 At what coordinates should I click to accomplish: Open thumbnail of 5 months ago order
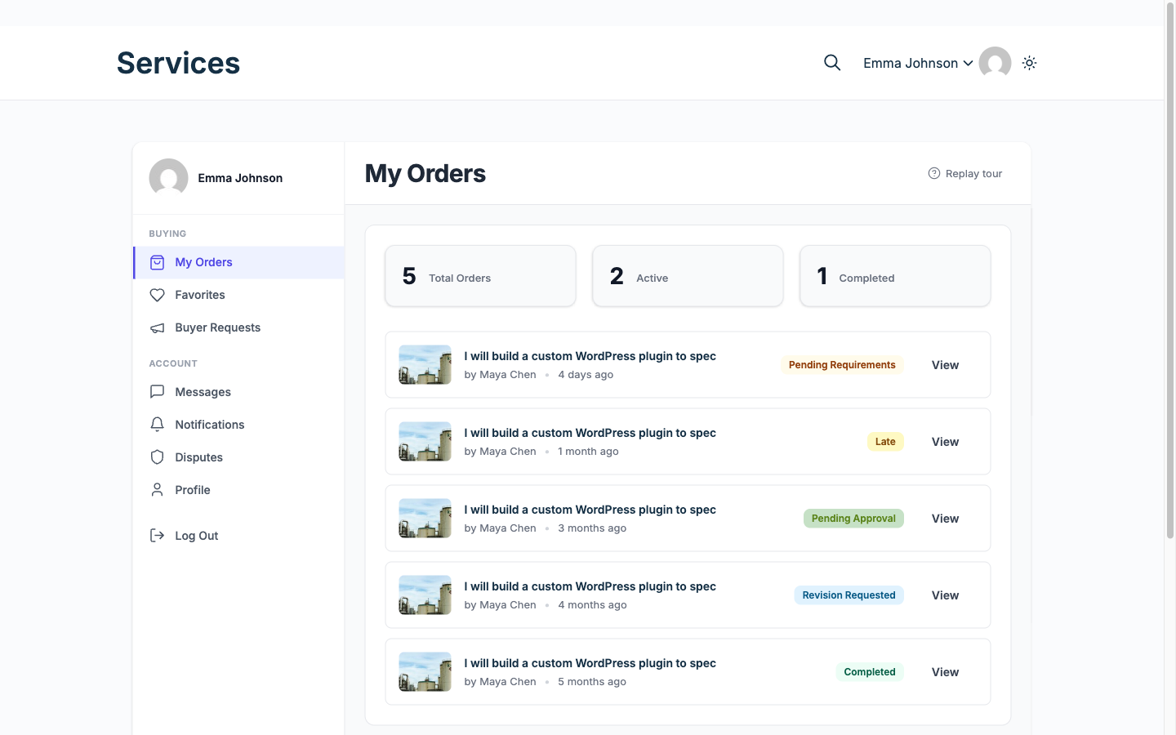[425, 672]
